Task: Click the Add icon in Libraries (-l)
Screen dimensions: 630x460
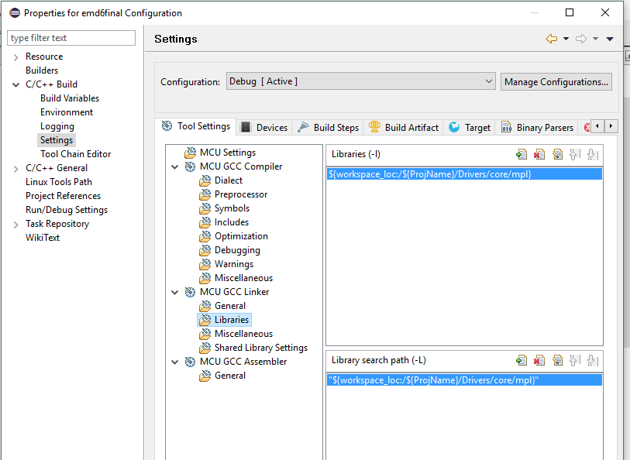Action: [x=522, y=154]
